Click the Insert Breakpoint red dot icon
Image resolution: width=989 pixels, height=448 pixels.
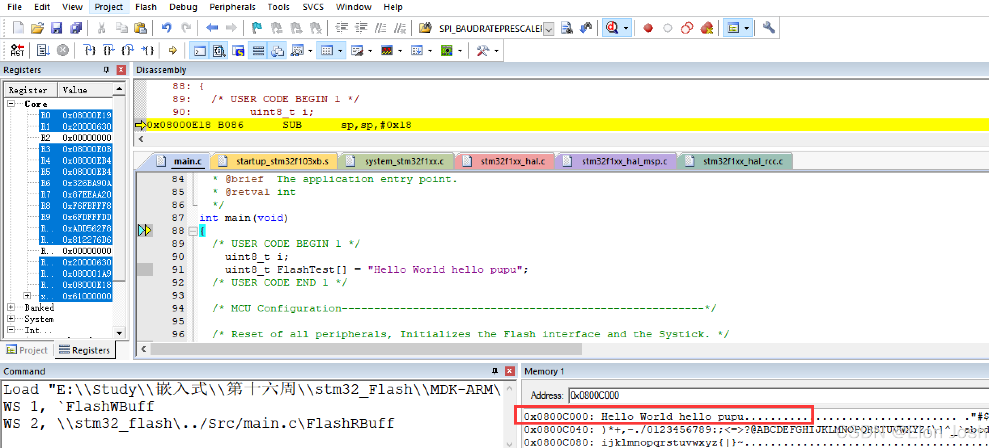click(x=648, y=28)
